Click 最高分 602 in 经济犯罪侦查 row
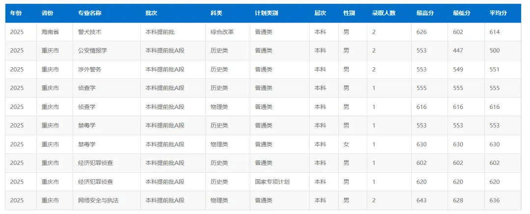530x214 pixels. 422,163
